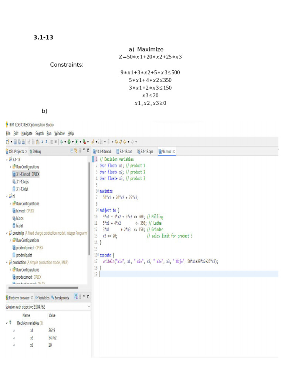The width and height of the screenshot is (284, 379).
Task: Expand Run Configurations under 3.1-13
Action: [x=10, y=167]
